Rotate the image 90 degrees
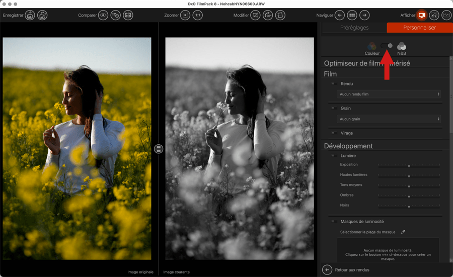 tap(268, 16)
